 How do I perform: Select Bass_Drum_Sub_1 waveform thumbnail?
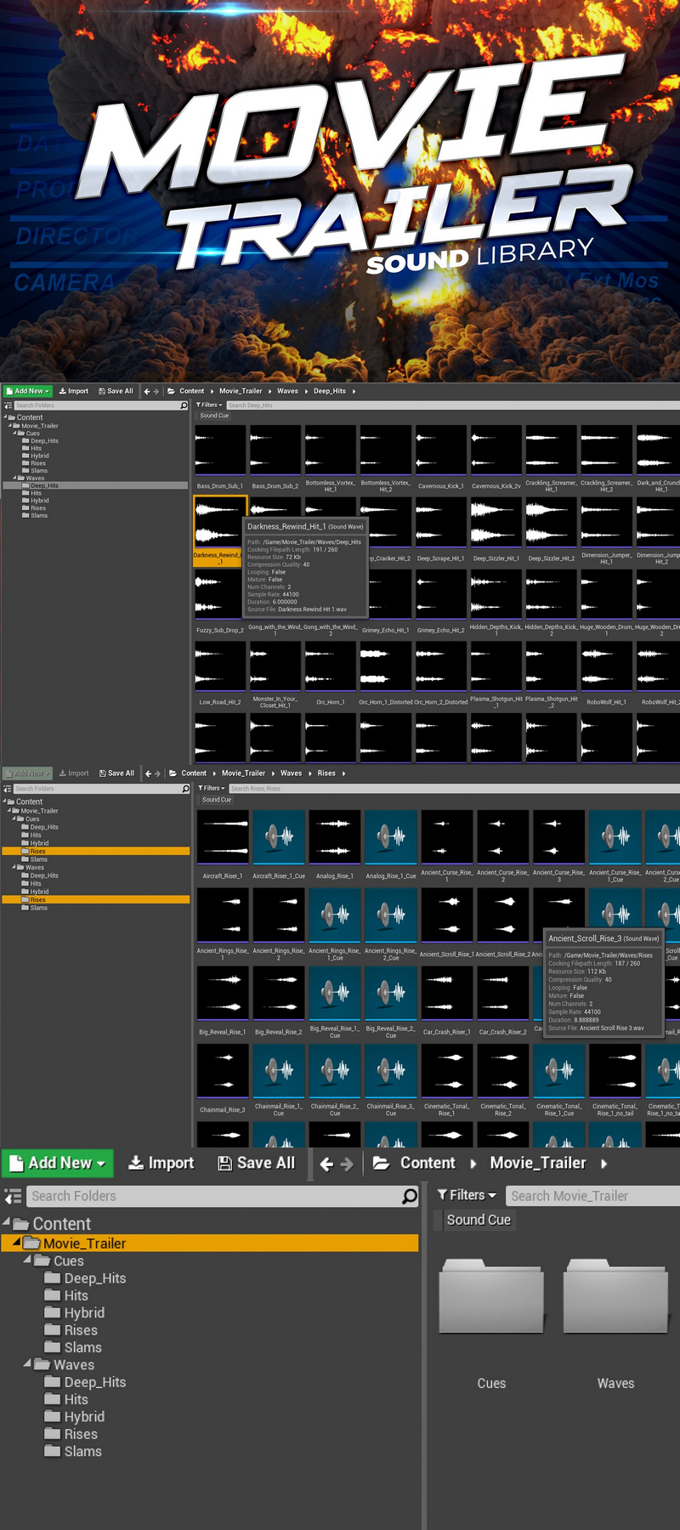pyautogui.click(x=220, y=450)
